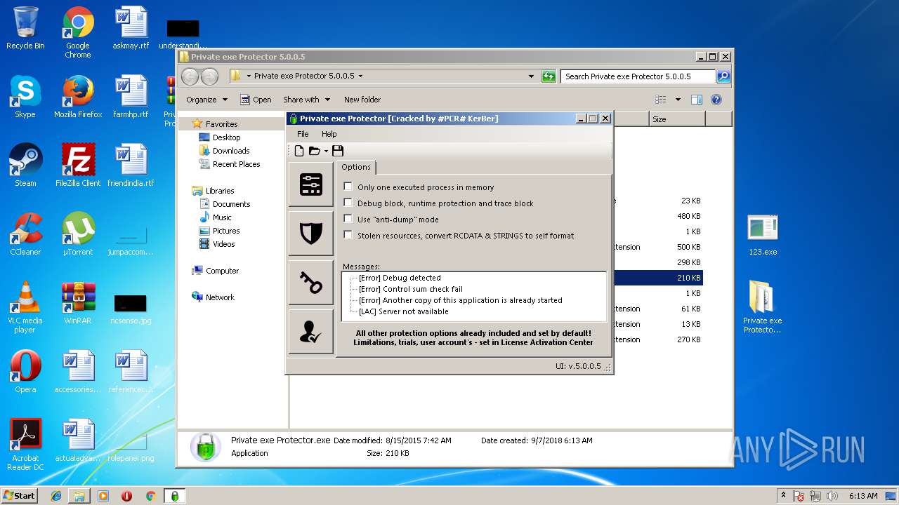Click the 6:13 AM taskbar clock
Image resolution: width=899 pixels, height=505 pixels.
click(x=863, y=496)
